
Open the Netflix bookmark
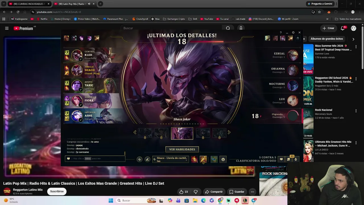(42, 19)
